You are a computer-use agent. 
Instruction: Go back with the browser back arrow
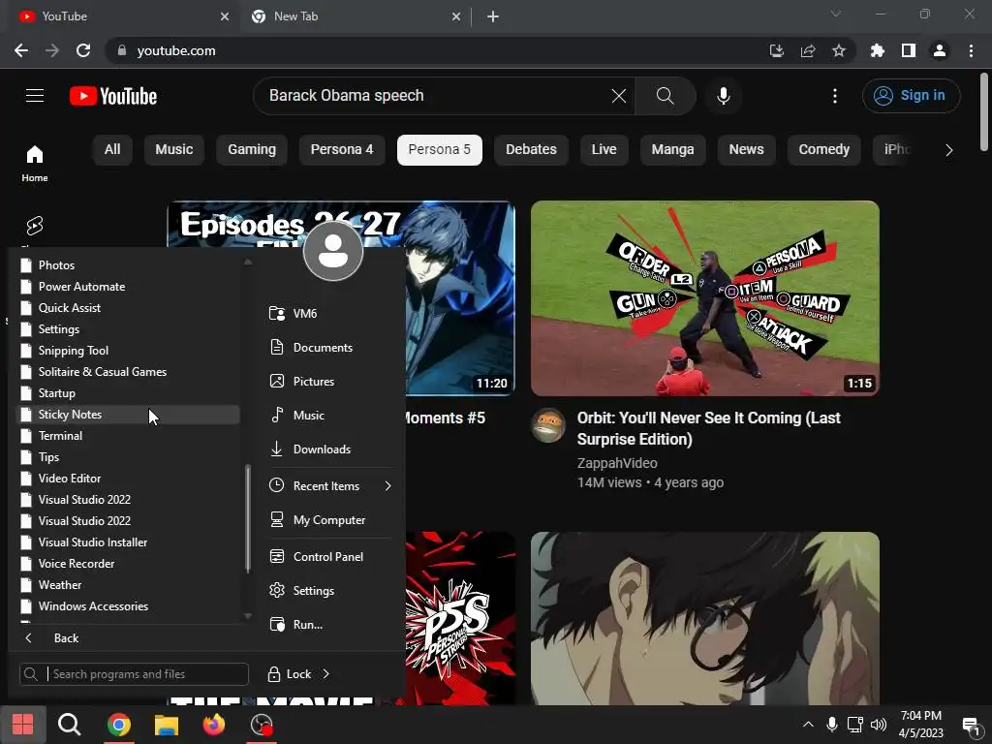point(21,50)
